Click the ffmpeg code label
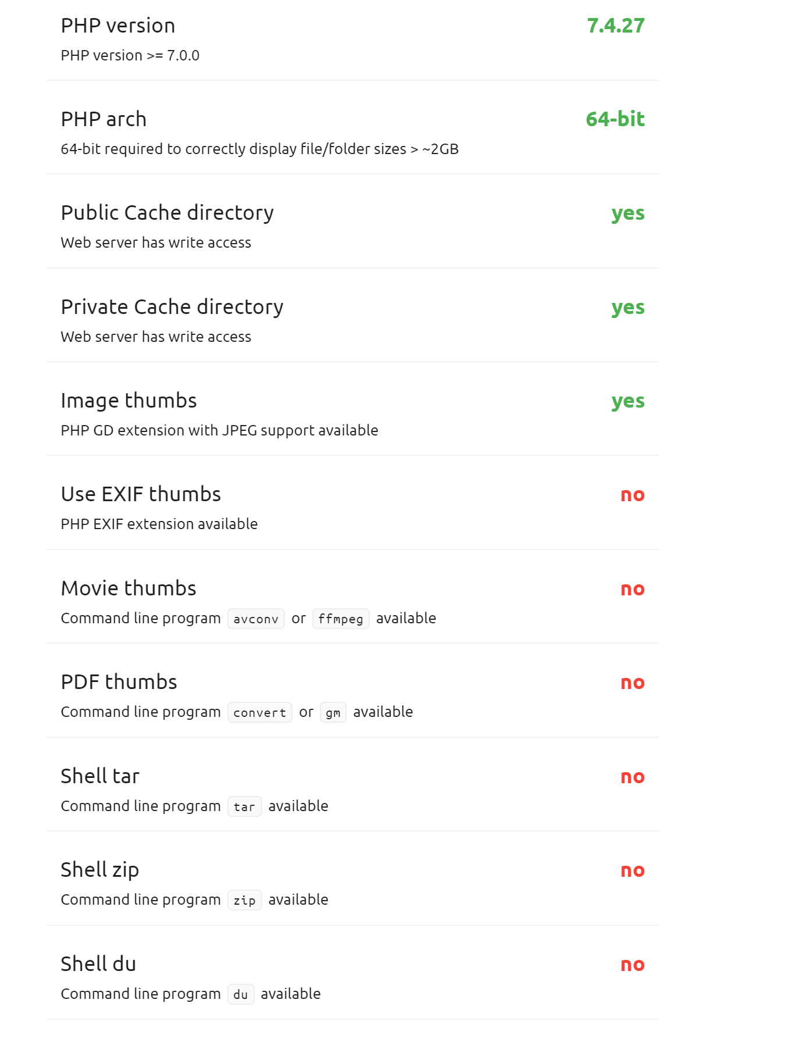The height and width of the screenshot is (1046, 796). 341,619
